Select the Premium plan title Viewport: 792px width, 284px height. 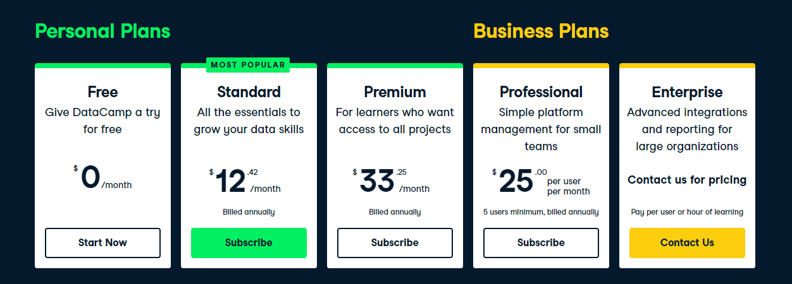395,92
